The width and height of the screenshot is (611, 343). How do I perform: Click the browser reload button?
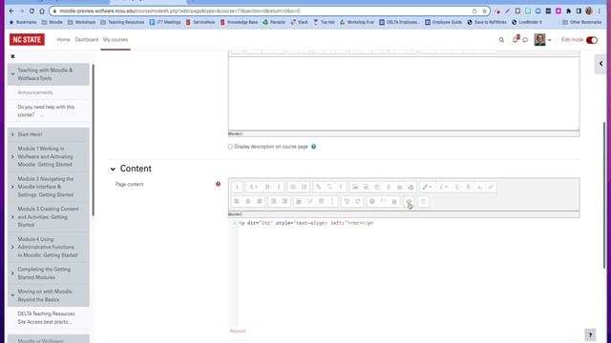coord(32,10)
